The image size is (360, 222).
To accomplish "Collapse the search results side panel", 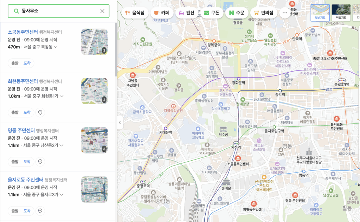I will [x=120, y=122].
